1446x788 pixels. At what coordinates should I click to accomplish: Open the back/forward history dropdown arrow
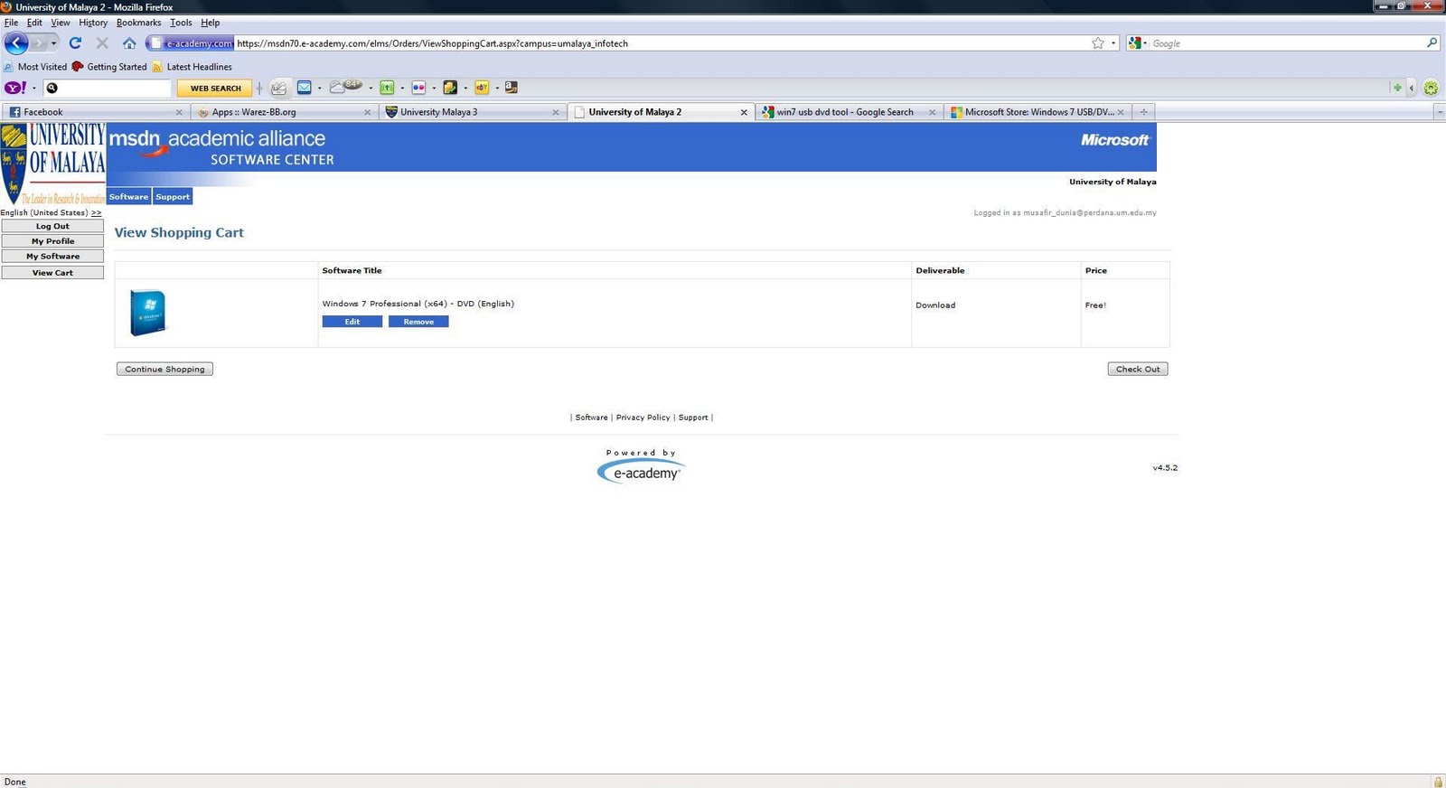53,42
